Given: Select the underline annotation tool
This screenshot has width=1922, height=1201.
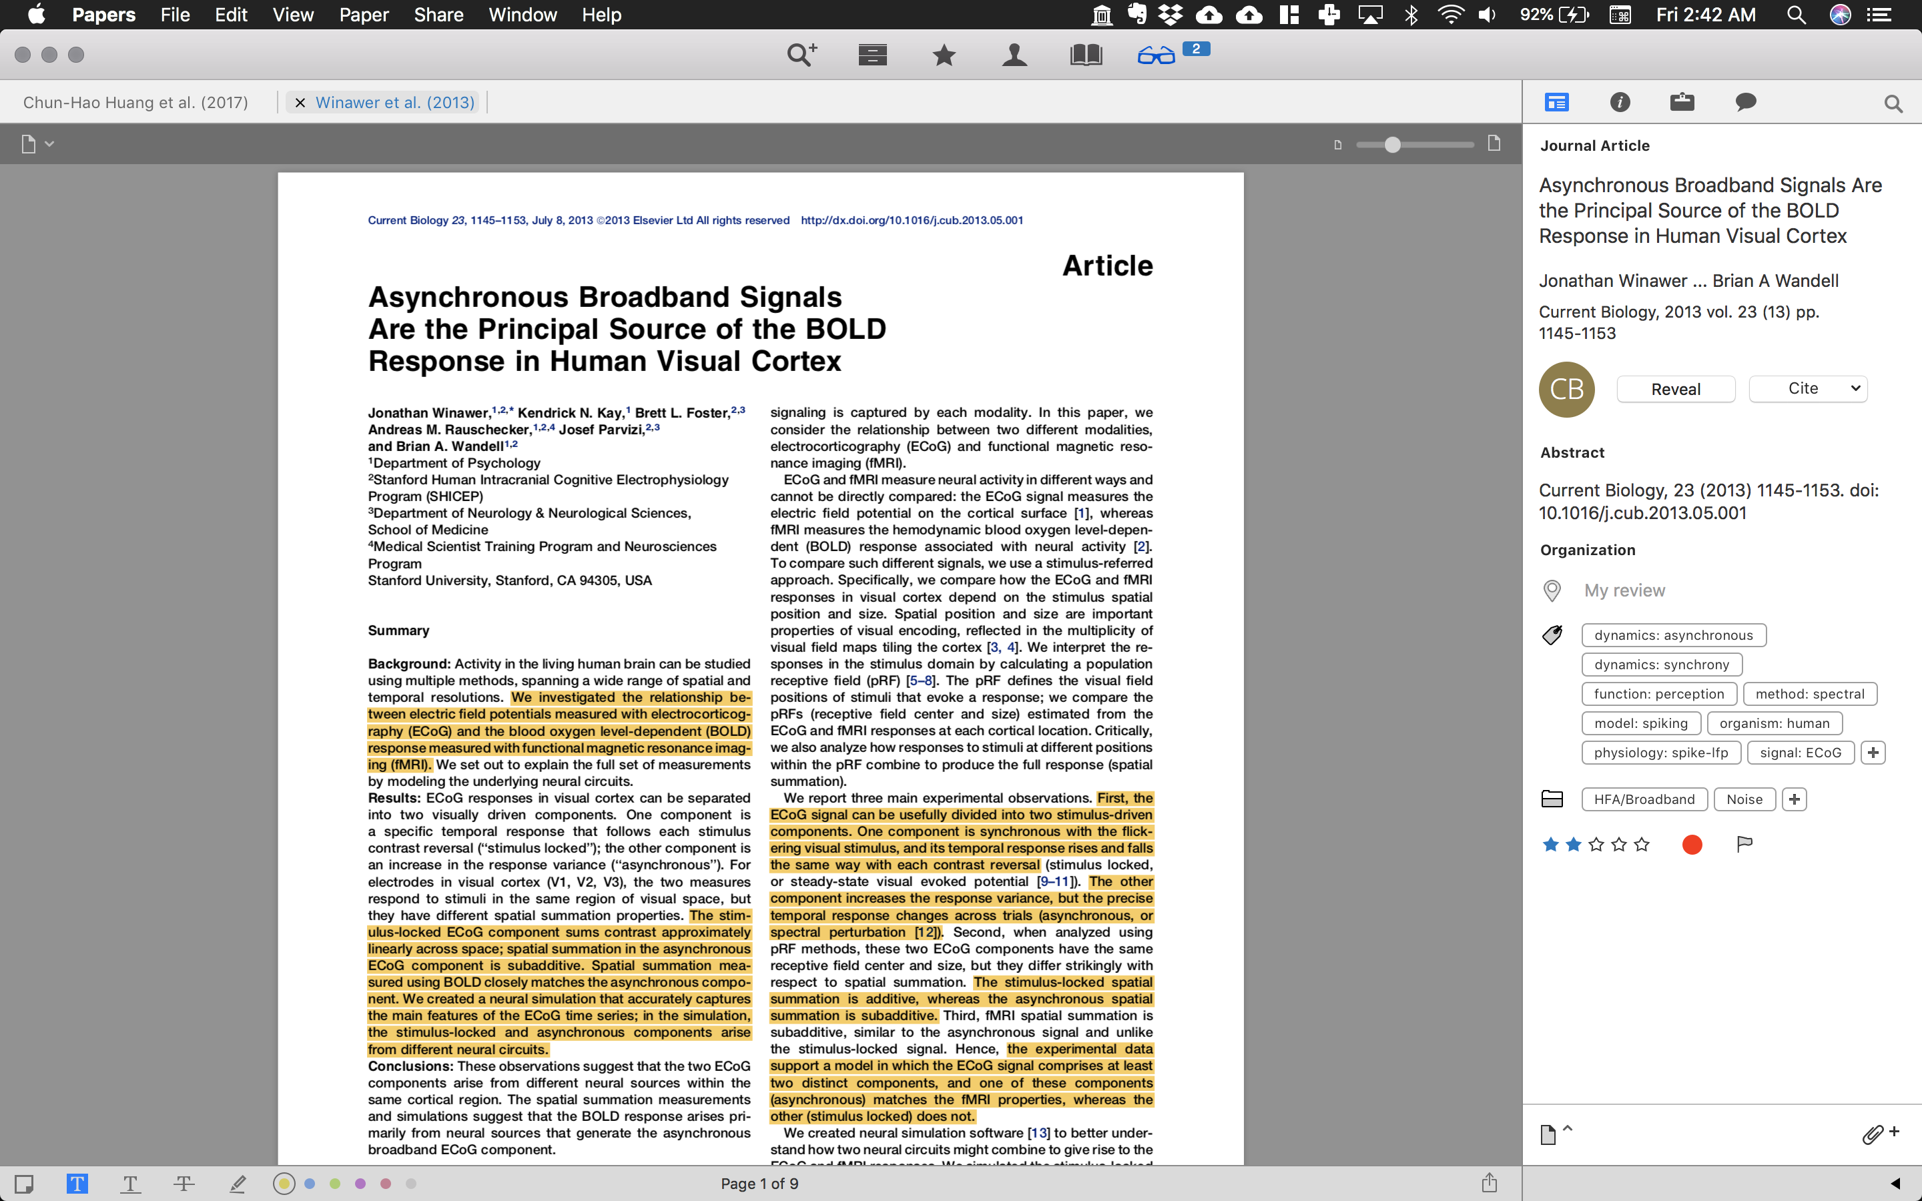Looking at the screenshot, I should coord(130,1184).
